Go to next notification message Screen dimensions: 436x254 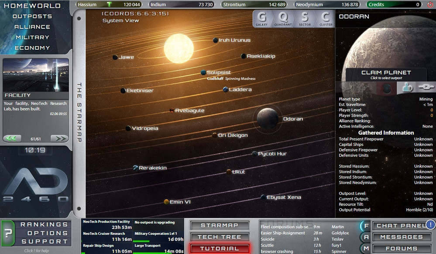59,138
